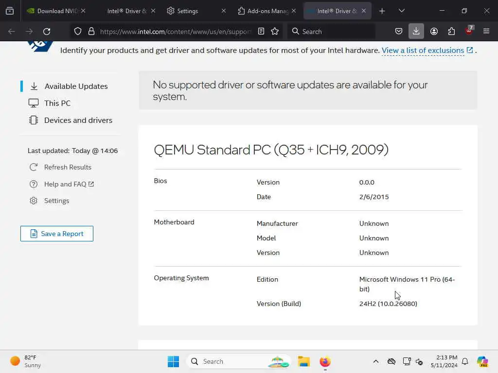Toggle reader view icon in address bar
Viewport: 498px width, 373px height.
click(261, 31)
